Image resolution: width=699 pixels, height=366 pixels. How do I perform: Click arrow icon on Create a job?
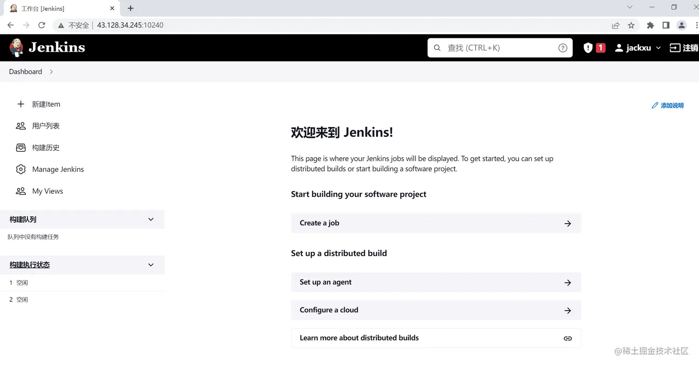pos(568,223)
